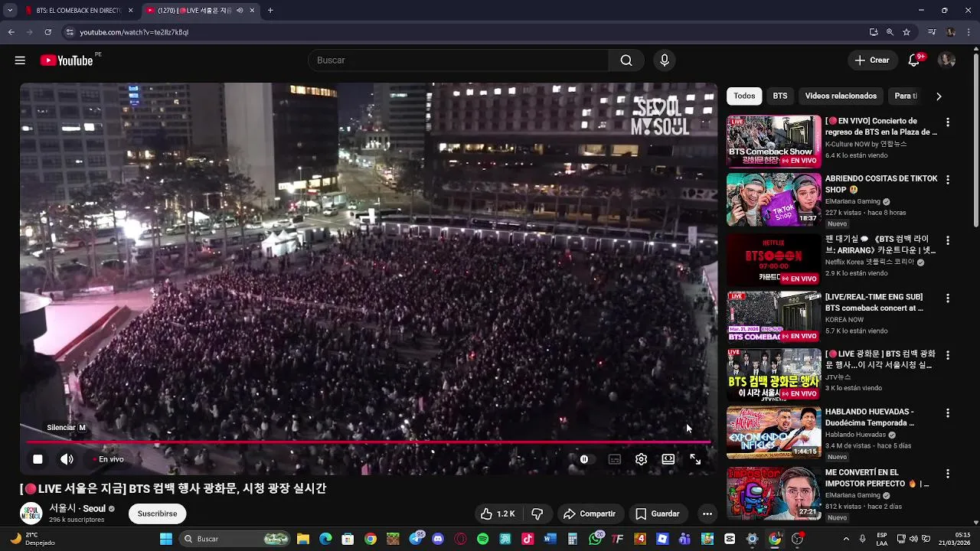
Task: Start voice search with the microphone
Action: [665, 60]
